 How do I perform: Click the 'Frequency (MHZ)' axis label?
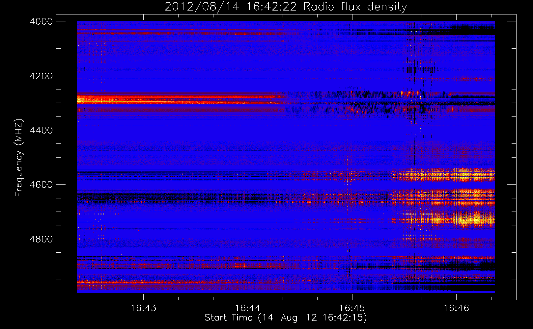19,158
